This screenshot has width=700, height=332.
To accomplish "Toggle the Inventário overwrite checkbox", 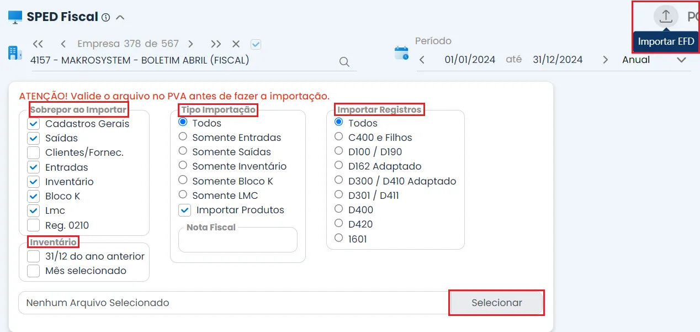I will (34, 182).
